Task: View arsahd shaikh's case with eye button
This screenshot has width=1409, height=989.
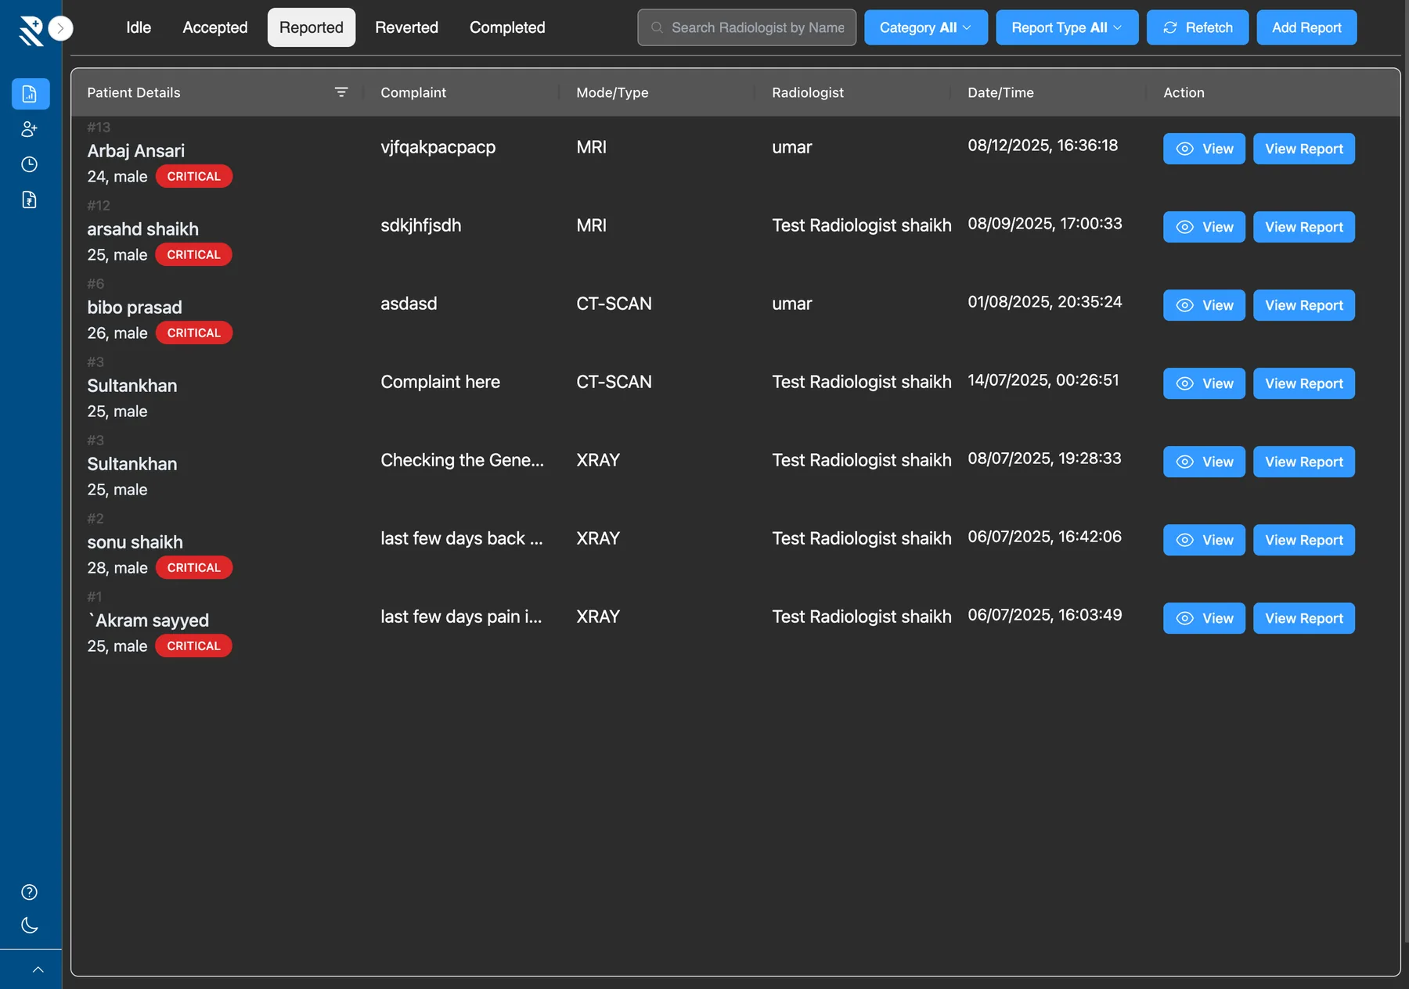Action: [1204, 227]
